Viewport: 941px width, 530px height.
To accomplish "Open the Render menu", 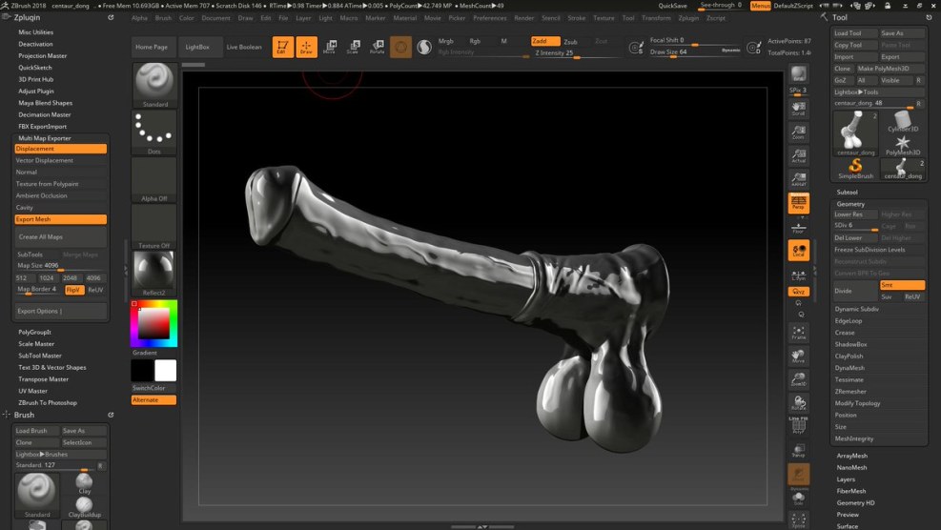I will (523, 18).
